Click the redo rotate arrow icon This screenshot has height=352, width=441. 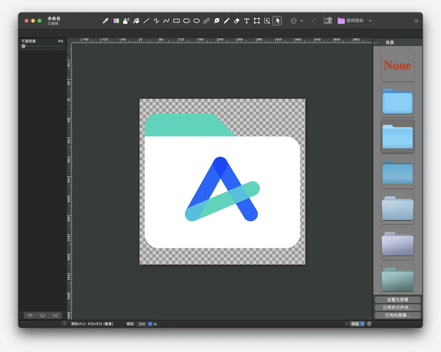coord(314,21)
